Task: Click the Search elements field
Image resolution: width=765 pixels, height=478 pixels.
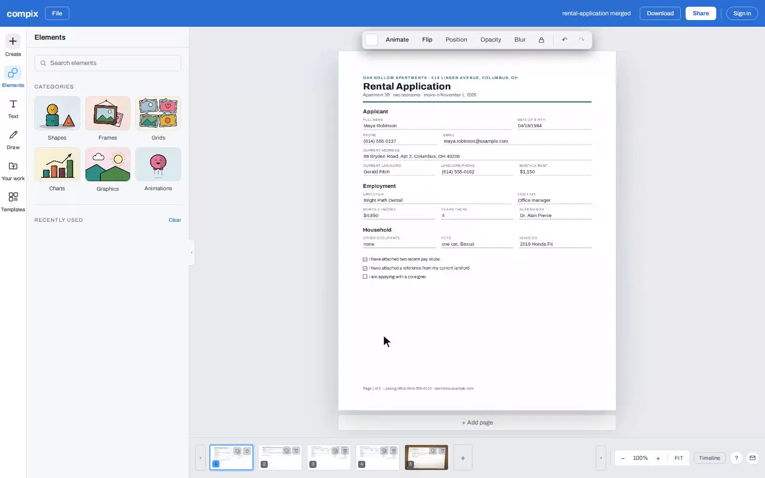Action: coord(108,63)
